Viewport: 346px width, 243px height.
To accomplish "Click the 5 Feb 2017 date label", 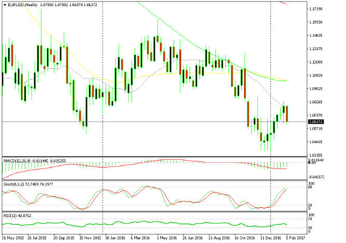I will pos(295,238).
